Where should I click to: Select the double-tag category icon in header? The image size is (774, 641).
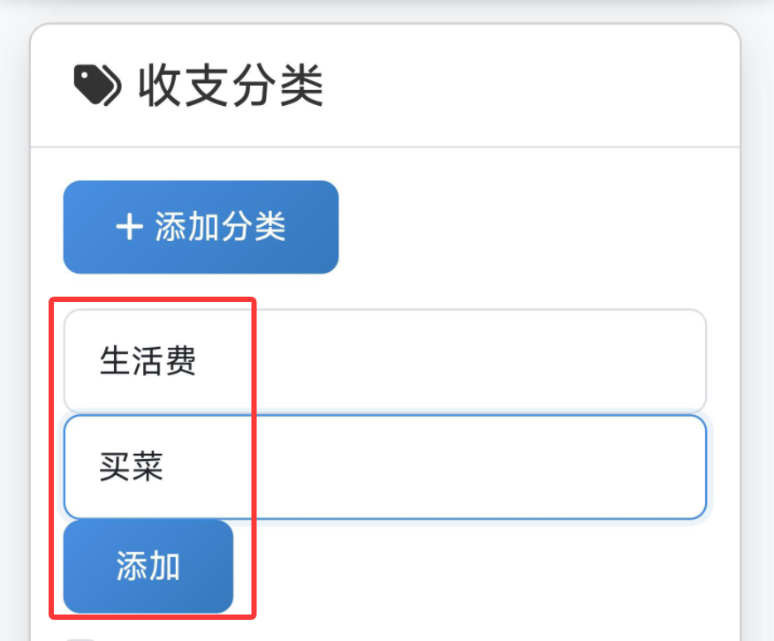click(96, 87)
